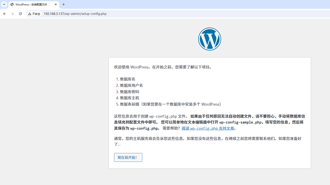Click the 现在就开始! button
330x185 pixels.
tap(128, 157)
